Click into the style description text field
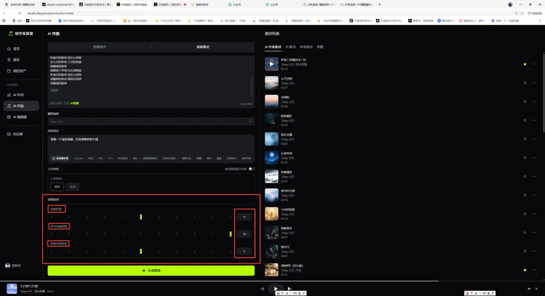This screenshot has width=545, height=296. click(x=151, y=144)
